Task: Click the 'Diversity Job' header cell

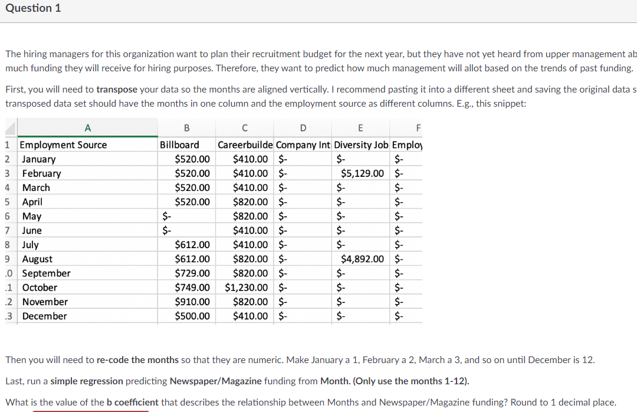Action: (360, 144)
